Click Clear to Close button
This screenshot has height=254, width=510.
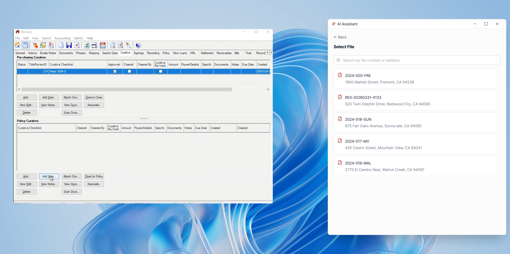click(x=94, y=97)
